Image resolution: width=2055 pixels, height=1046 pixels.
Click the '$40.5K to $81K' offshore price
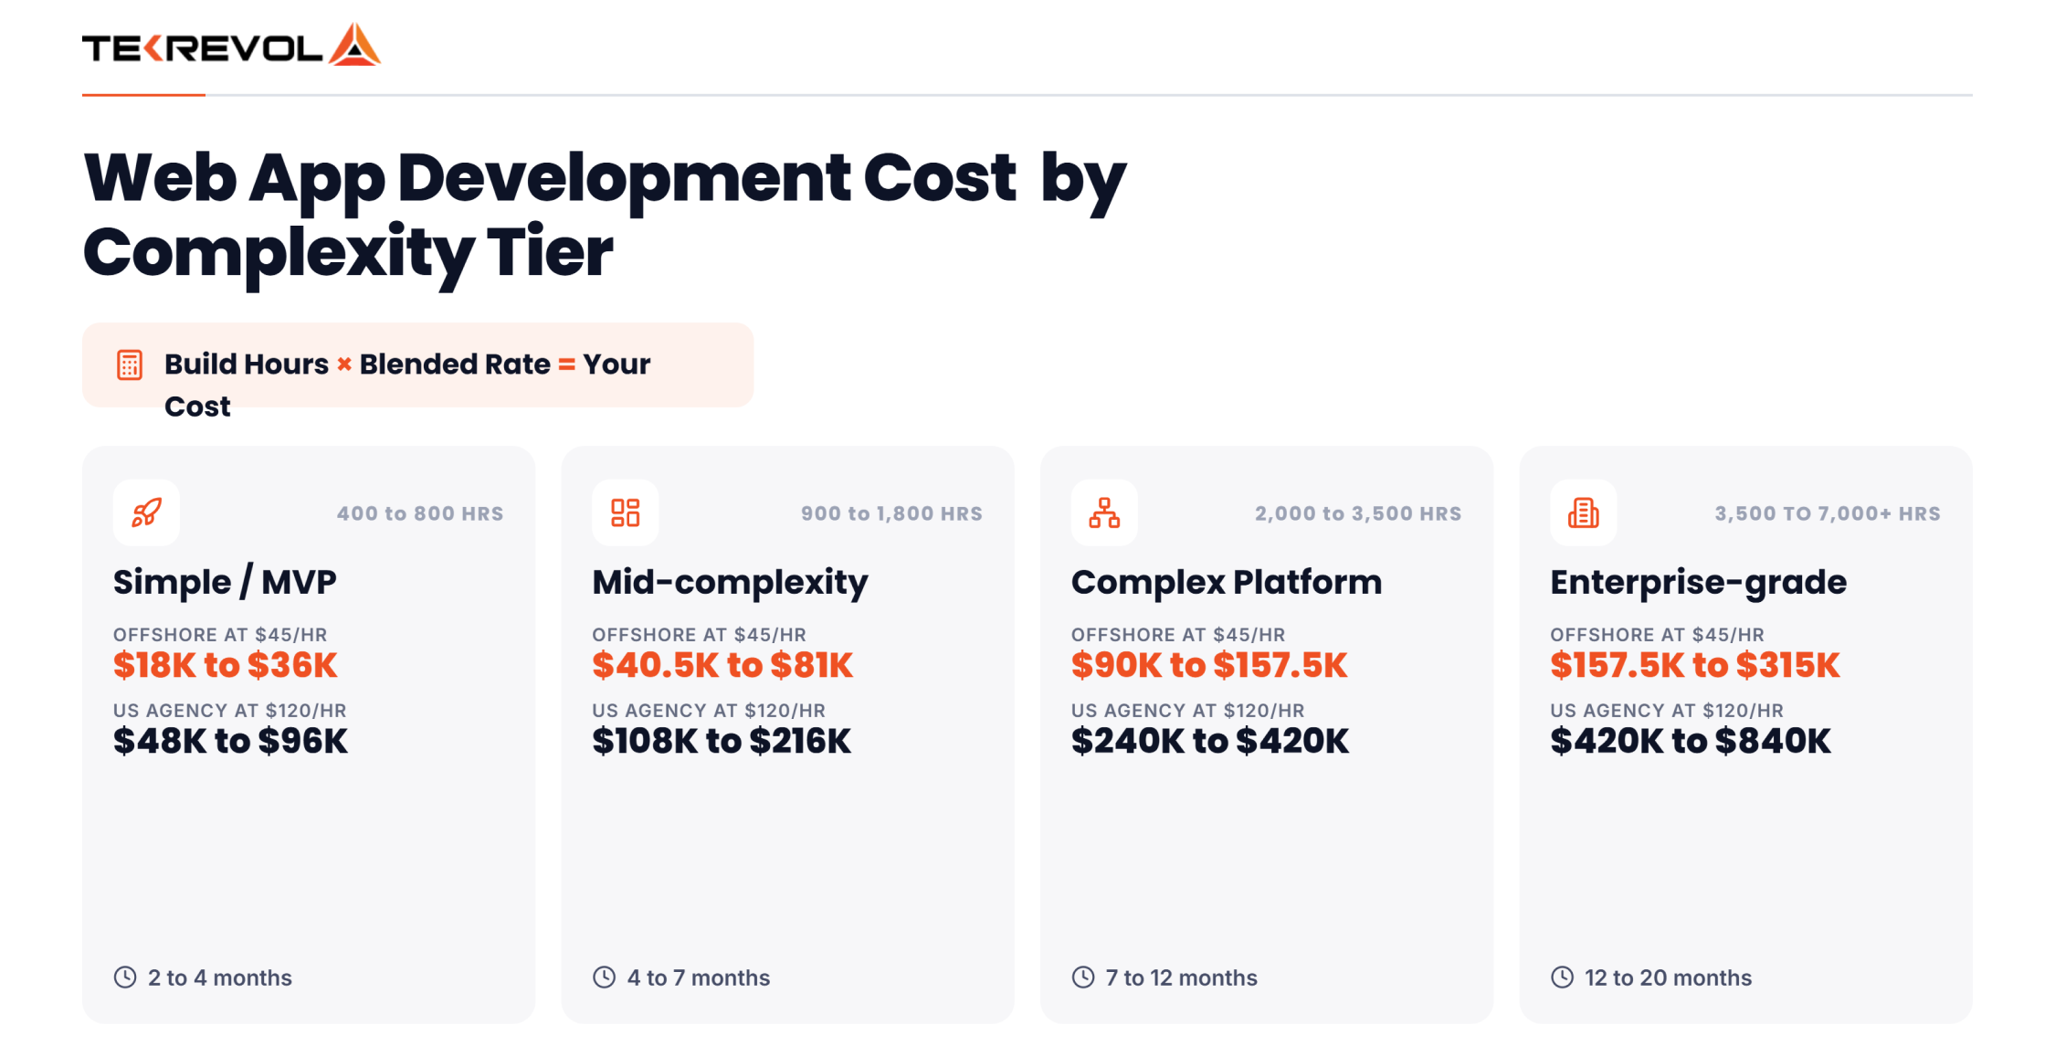click(x=722, y=665)
